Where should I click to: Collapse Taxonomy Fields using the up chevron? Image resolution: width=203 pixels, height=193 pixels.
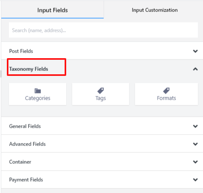[195, 69]
